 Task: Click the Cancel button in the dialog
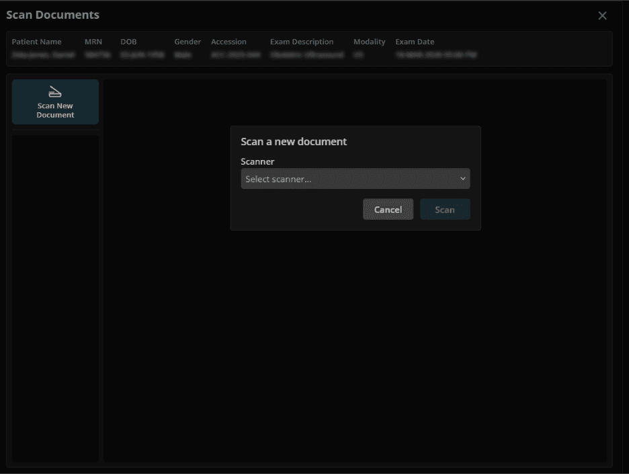pyautogui.click(x=388, y=210)
